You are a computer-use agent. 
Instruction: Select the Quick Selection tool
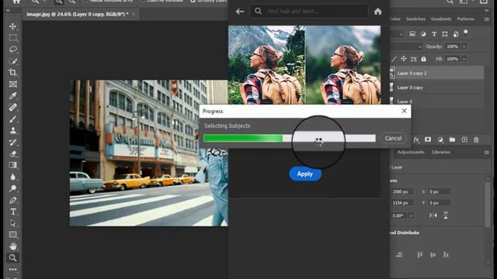pos(13,60)
